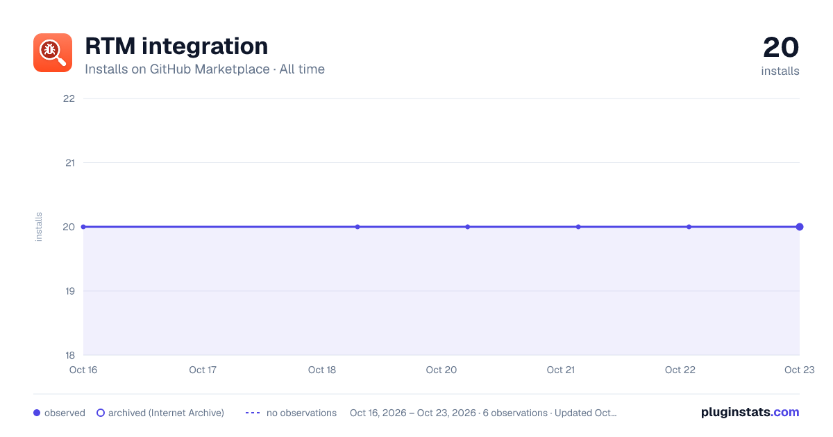Click the filled dot observed legend icon
Screen dimensions: 833x437
pyautogui.click(x=37, y=413)
